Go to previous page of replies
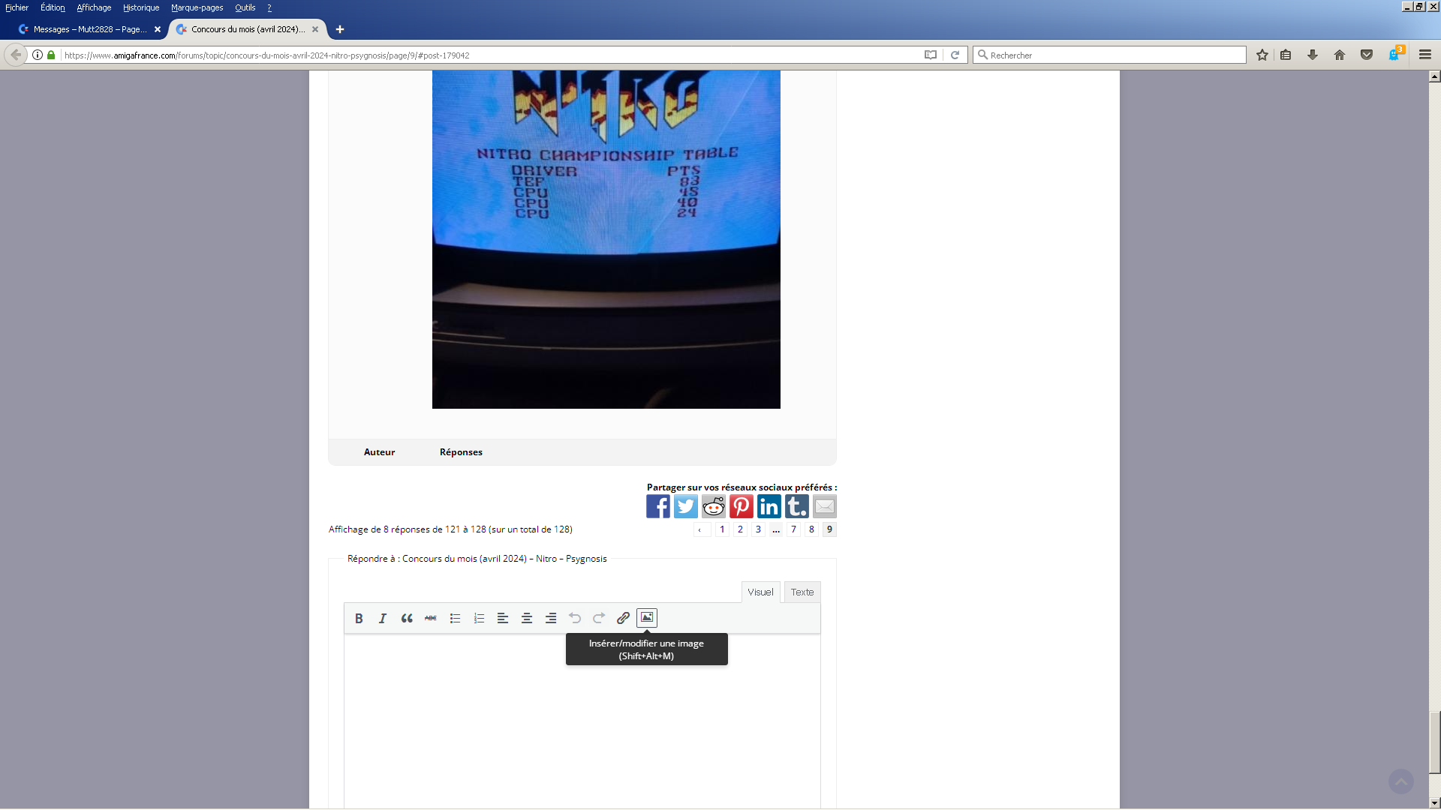Viewport: 1441px width, 810px height. (x=700, y=529)
